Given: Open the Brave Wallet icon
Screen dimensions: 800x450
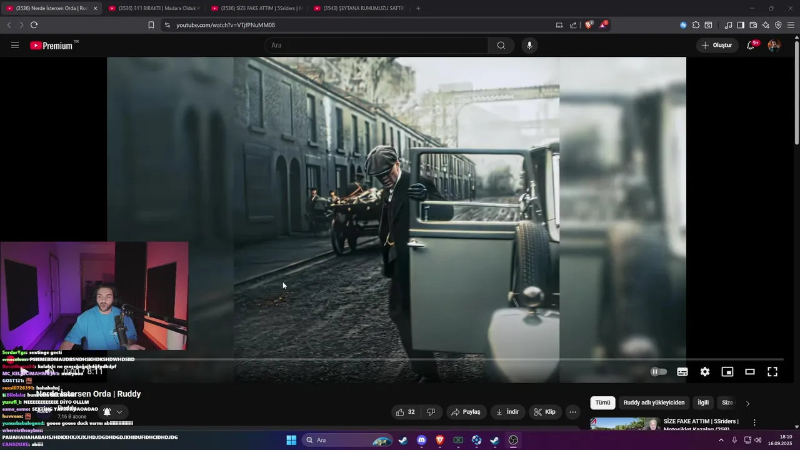Looking at the screenshot, I should pos(753,25).
